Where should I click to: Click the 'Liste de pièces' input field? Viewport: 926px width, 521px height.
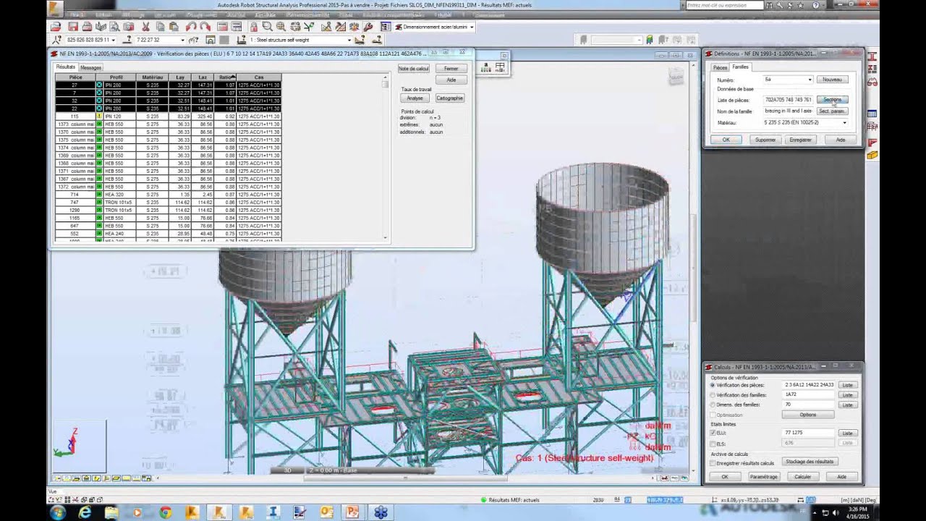click(x=788, y=100)
